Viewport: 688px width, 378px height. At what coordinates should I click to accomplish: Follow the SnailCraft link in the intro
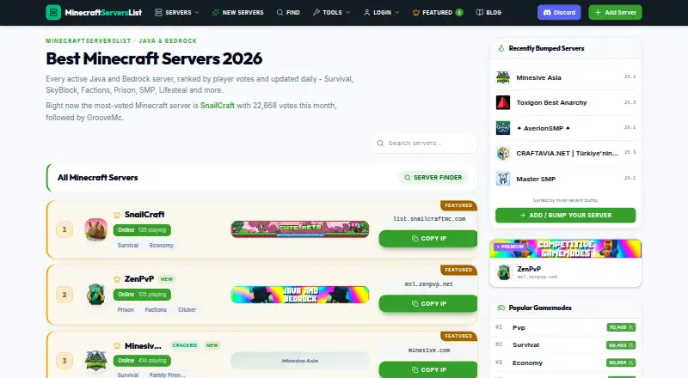pyautogui.click(x=218, y=106)
